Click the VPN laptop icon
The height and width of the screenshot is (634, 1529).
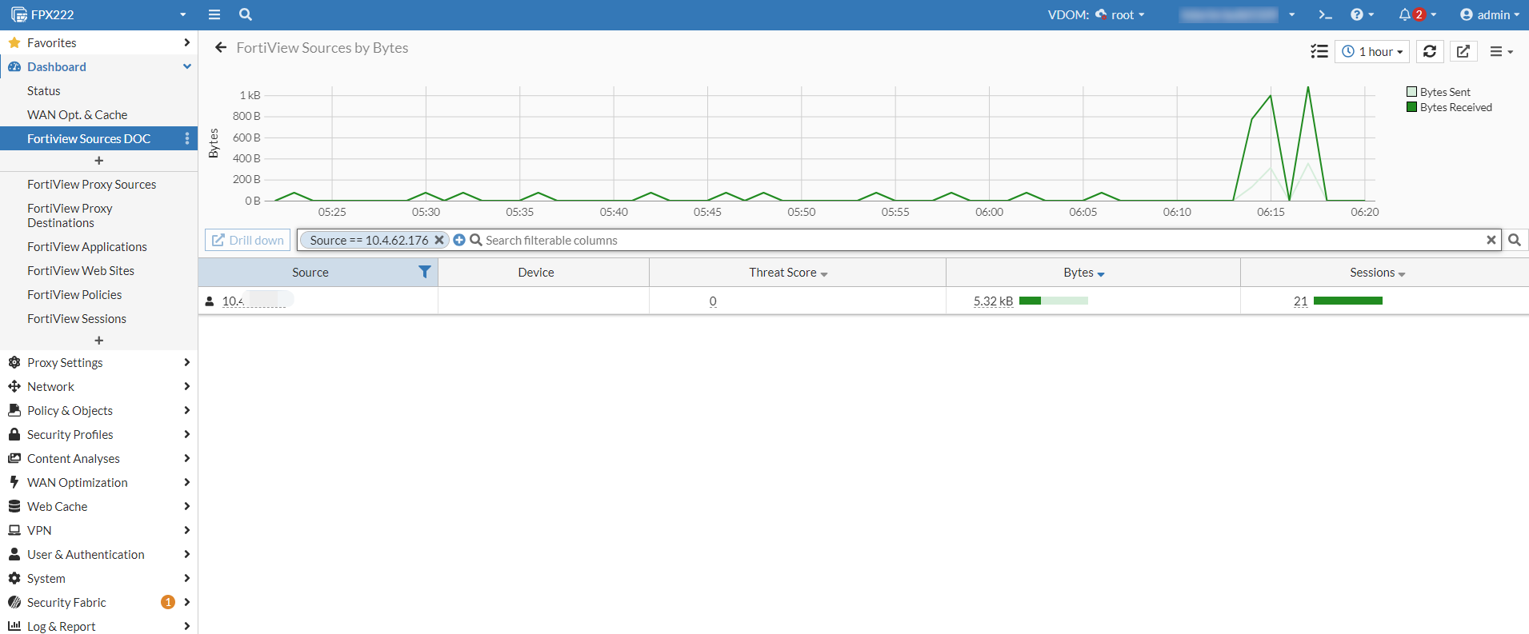point(14,530)
